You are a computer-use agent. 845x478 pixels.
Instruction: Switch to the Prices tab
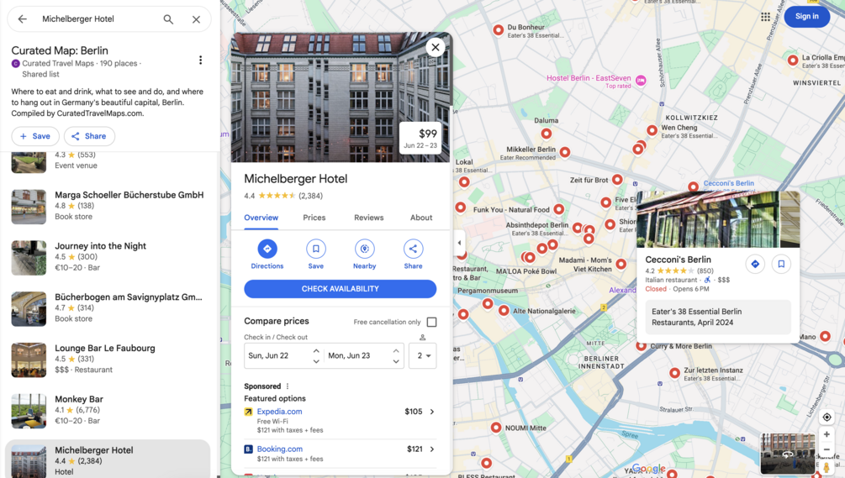314,218
